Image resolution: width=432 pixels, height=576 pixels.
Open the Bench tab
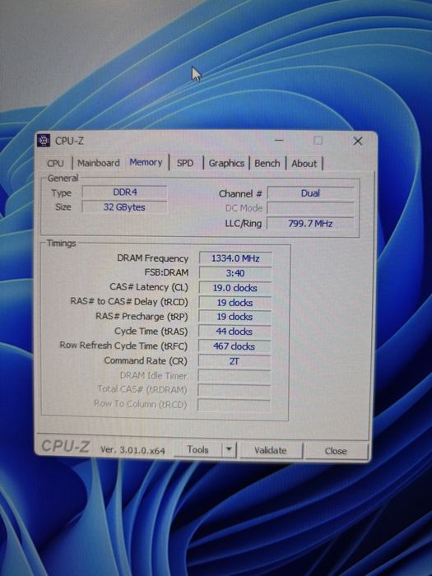(267, 163)
